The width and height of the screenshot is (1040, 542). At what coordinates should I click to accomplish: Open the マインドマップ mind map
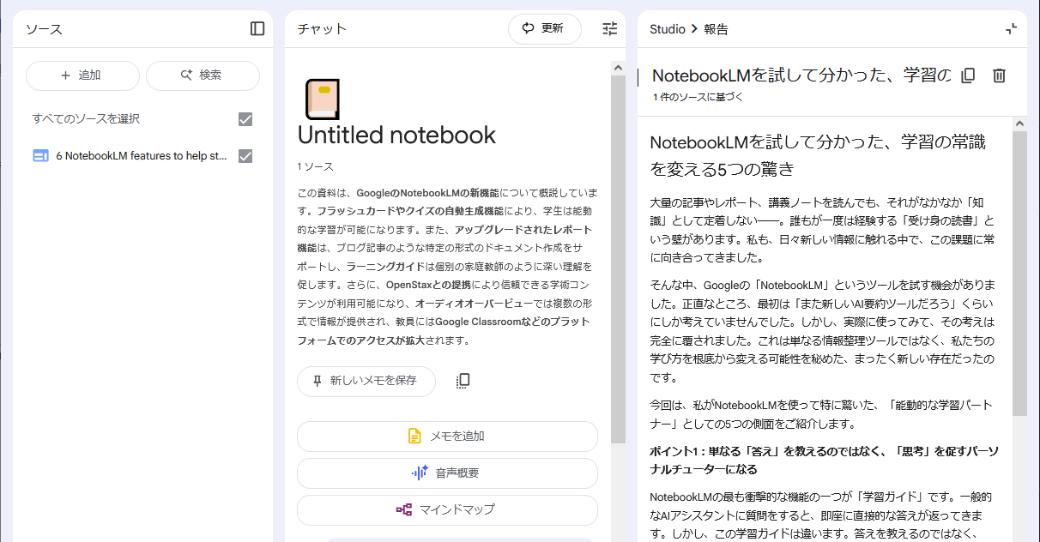(447, 509)
